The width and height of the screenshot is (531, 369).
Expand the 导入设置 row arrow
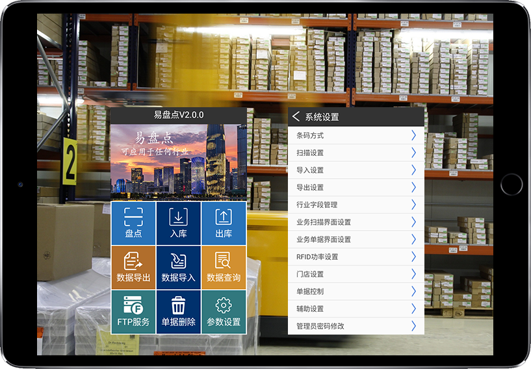tap(413, 170)
